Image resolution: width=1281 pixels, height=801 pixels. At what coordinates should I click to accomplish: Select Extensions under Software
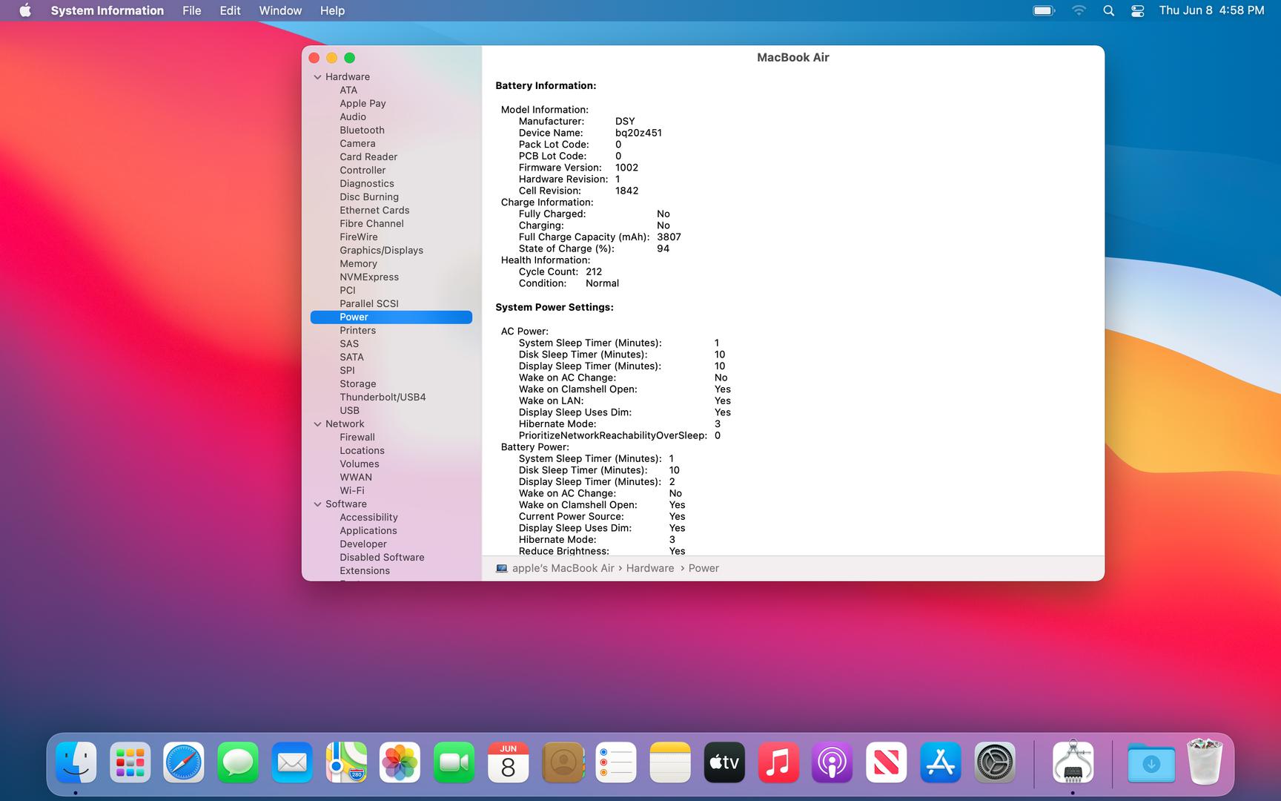(365, 571)
